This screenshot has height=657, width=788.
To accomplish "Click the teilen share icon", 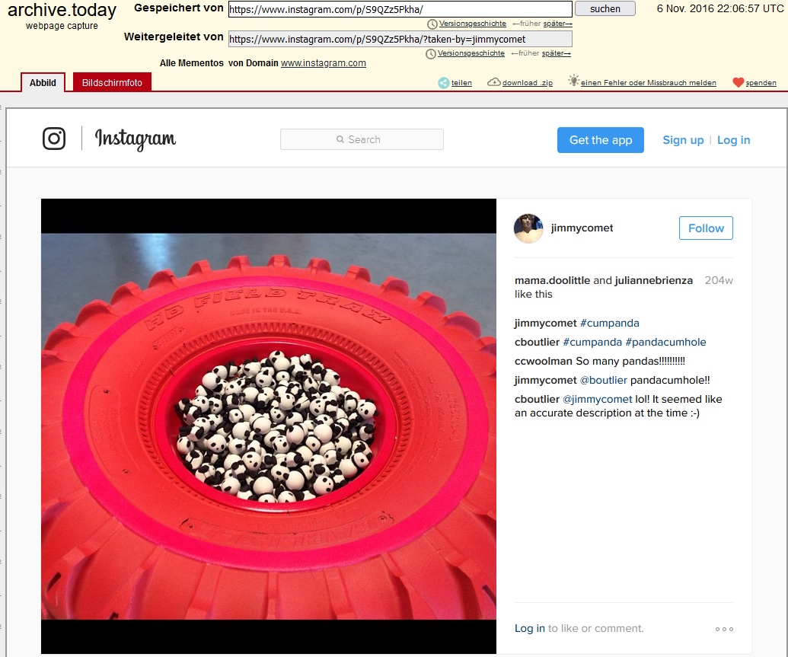I will pos(443,83).
